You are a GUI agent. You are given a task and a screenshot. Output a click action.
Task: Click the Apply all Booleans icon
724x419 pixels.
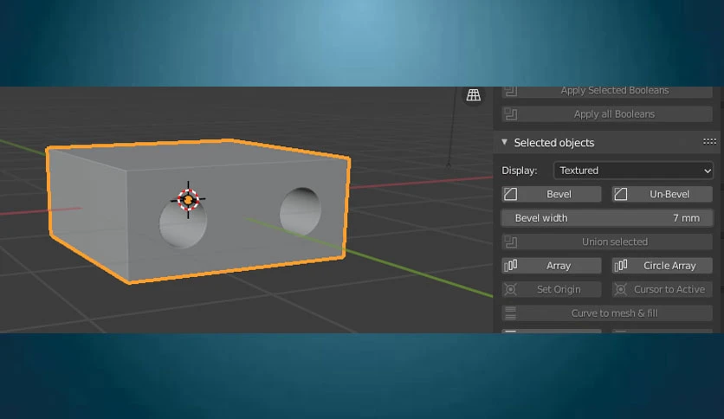(x=510, y=114)
